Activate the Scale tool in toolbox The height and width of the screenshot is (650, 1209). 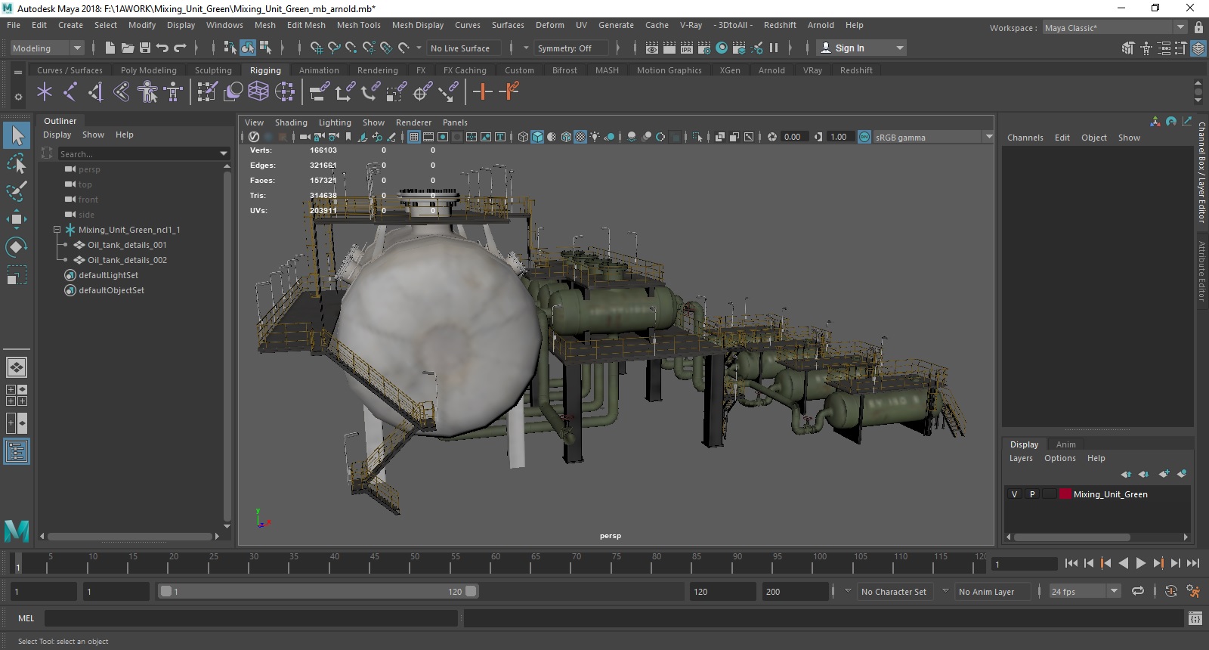[x=17, y=275]
